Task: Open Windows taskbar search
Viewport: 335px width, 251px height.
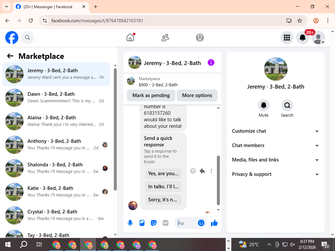Action: pyautogui.click(x=24, y=244)
